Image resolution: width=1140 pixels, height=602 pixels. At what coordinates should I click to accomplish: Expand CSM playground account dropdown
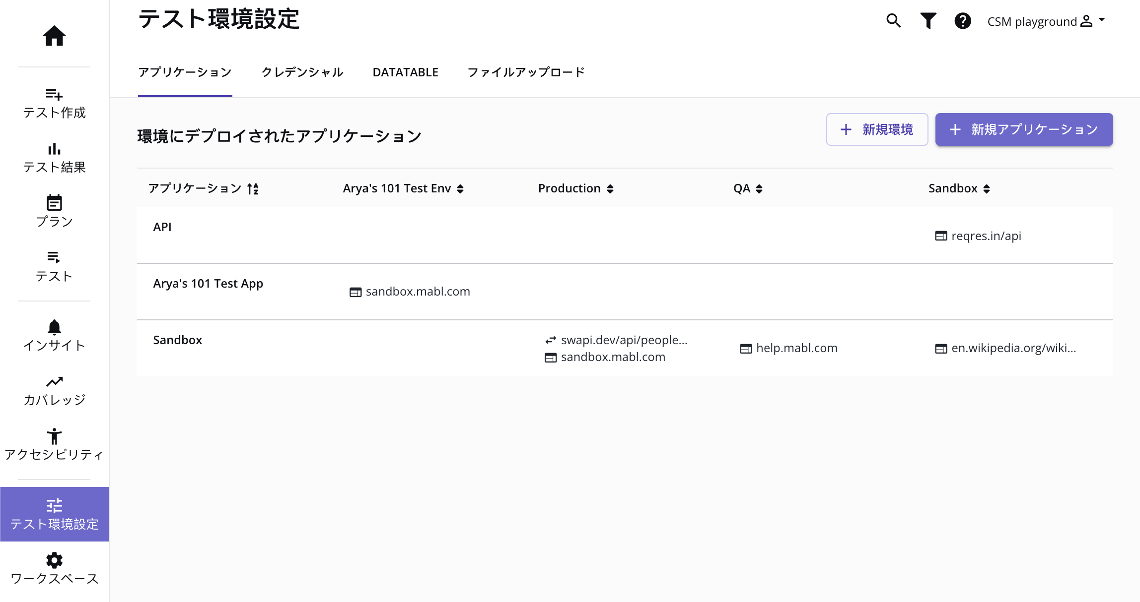[x=1046, y=21]
